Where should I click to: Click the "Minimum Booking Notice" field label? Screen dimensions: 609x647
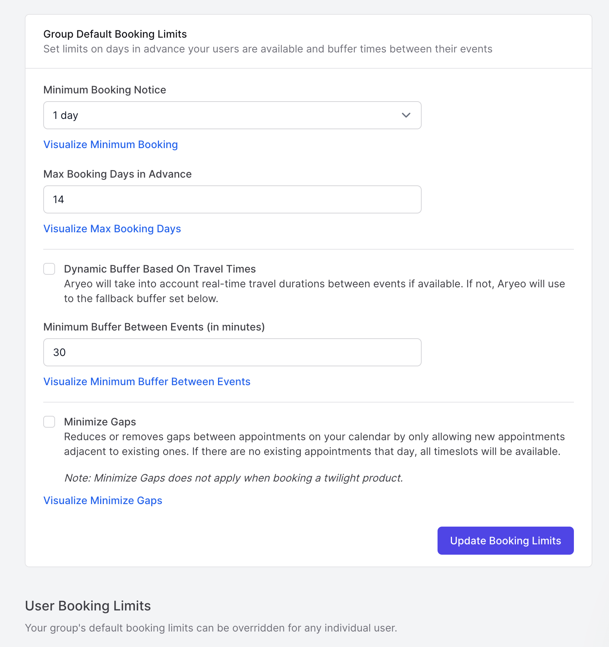point(105,90)
